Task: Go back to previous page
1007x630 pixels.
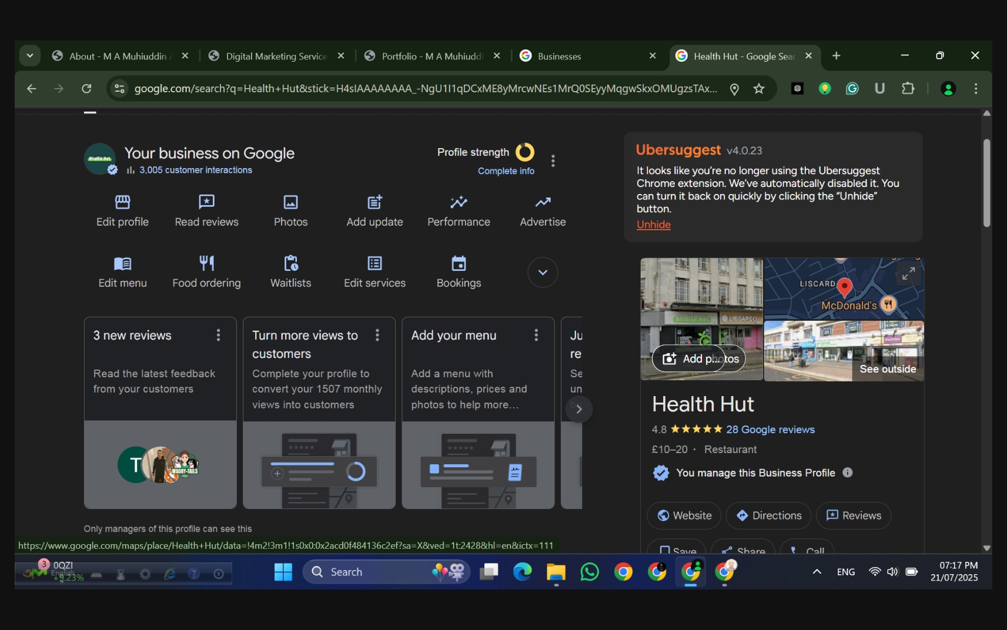Action: 32,89
